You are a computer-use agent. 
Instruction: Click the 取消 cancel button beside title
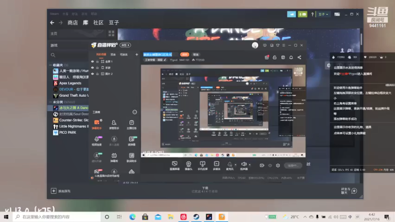[196, 54]
